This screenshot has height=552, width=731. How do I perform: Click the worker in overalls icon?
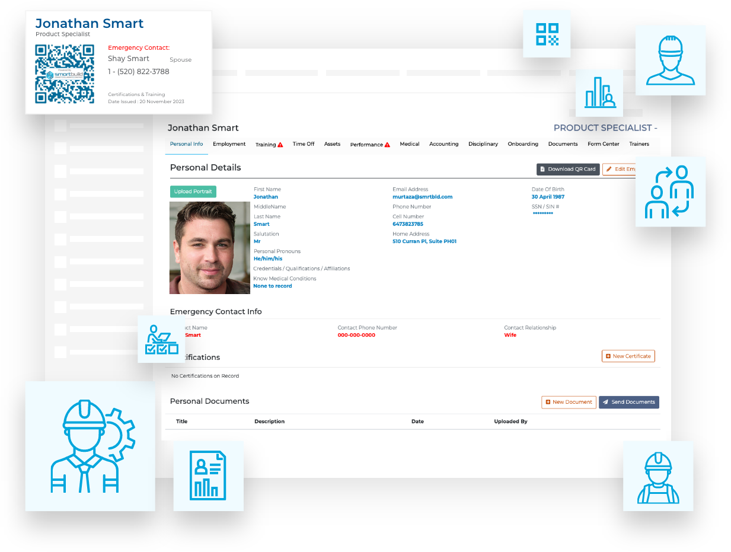coord(657,476)
